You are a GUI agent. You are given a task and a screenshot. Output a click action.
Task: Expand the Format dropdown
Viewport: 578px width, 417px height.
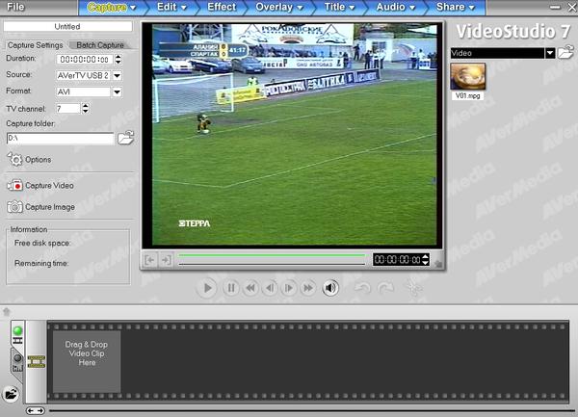pos(117,91)
